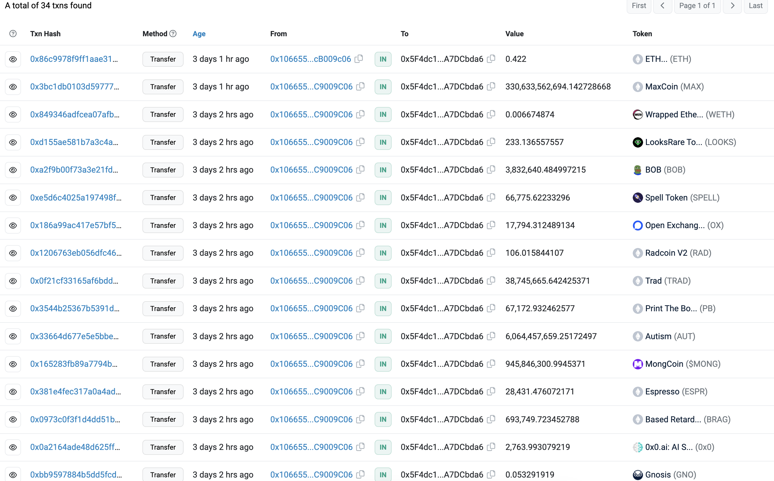Viewport: 774px width, 481px height.
Task: Copy To address in Open Exchange row
Action: [491, 225]
